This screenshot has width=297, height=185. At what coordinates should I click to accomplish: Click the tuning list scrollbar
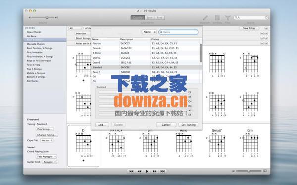[x=201, y=53]
